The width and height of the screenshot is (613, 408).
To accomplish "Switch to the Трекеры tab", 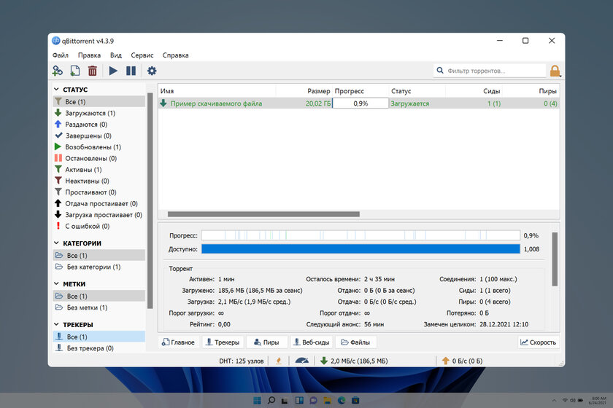I will (223, 342).
